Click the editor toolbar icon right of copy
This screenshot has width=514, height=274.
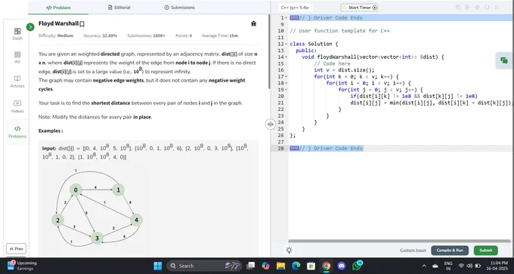(x=467, y=8)
